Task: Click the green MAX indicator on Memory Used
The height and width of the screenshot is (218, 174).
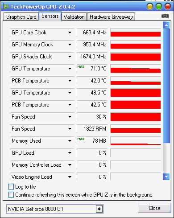Action: pos(81,139)
